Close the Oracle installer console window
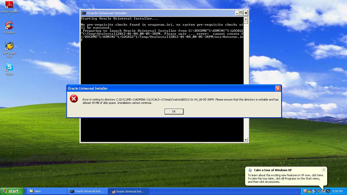The height and width of the screenshot is (195, 347). [246, 13]
